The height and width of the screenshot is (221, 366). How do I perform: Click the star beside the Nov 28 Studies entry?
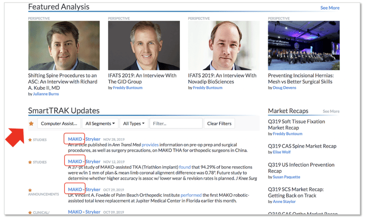point(30,140)
